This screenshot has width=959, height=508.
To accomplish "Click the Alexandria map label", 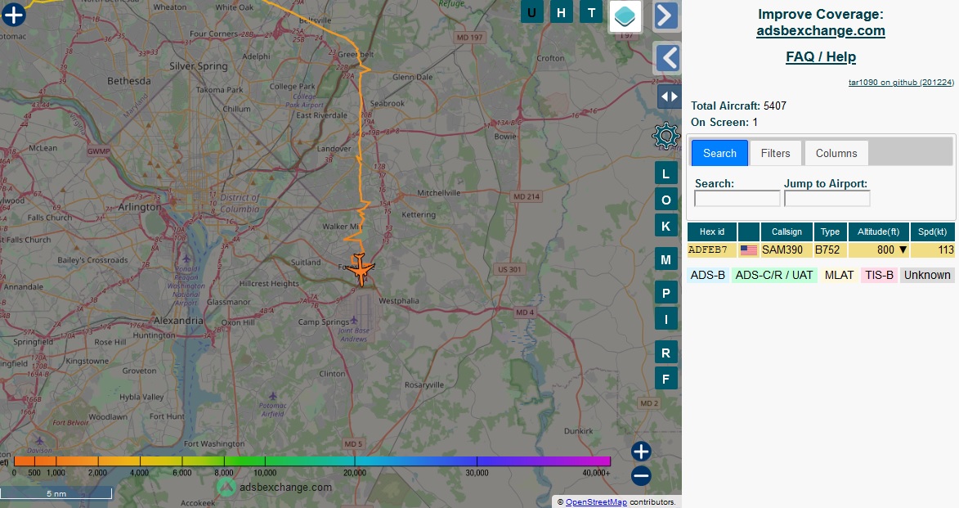I will point(178,321).
